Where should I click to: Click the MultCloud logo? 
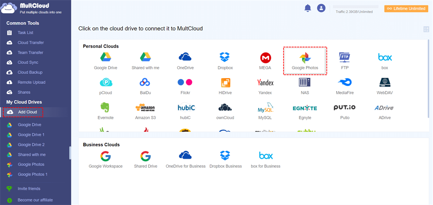coord(31,8)
